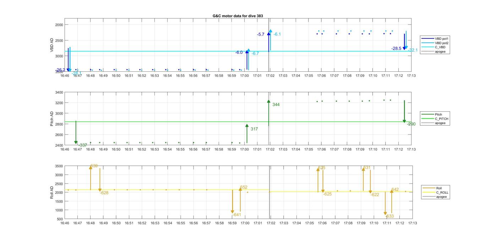
Task: Click the '-622' roll value label
Action: 375,195
